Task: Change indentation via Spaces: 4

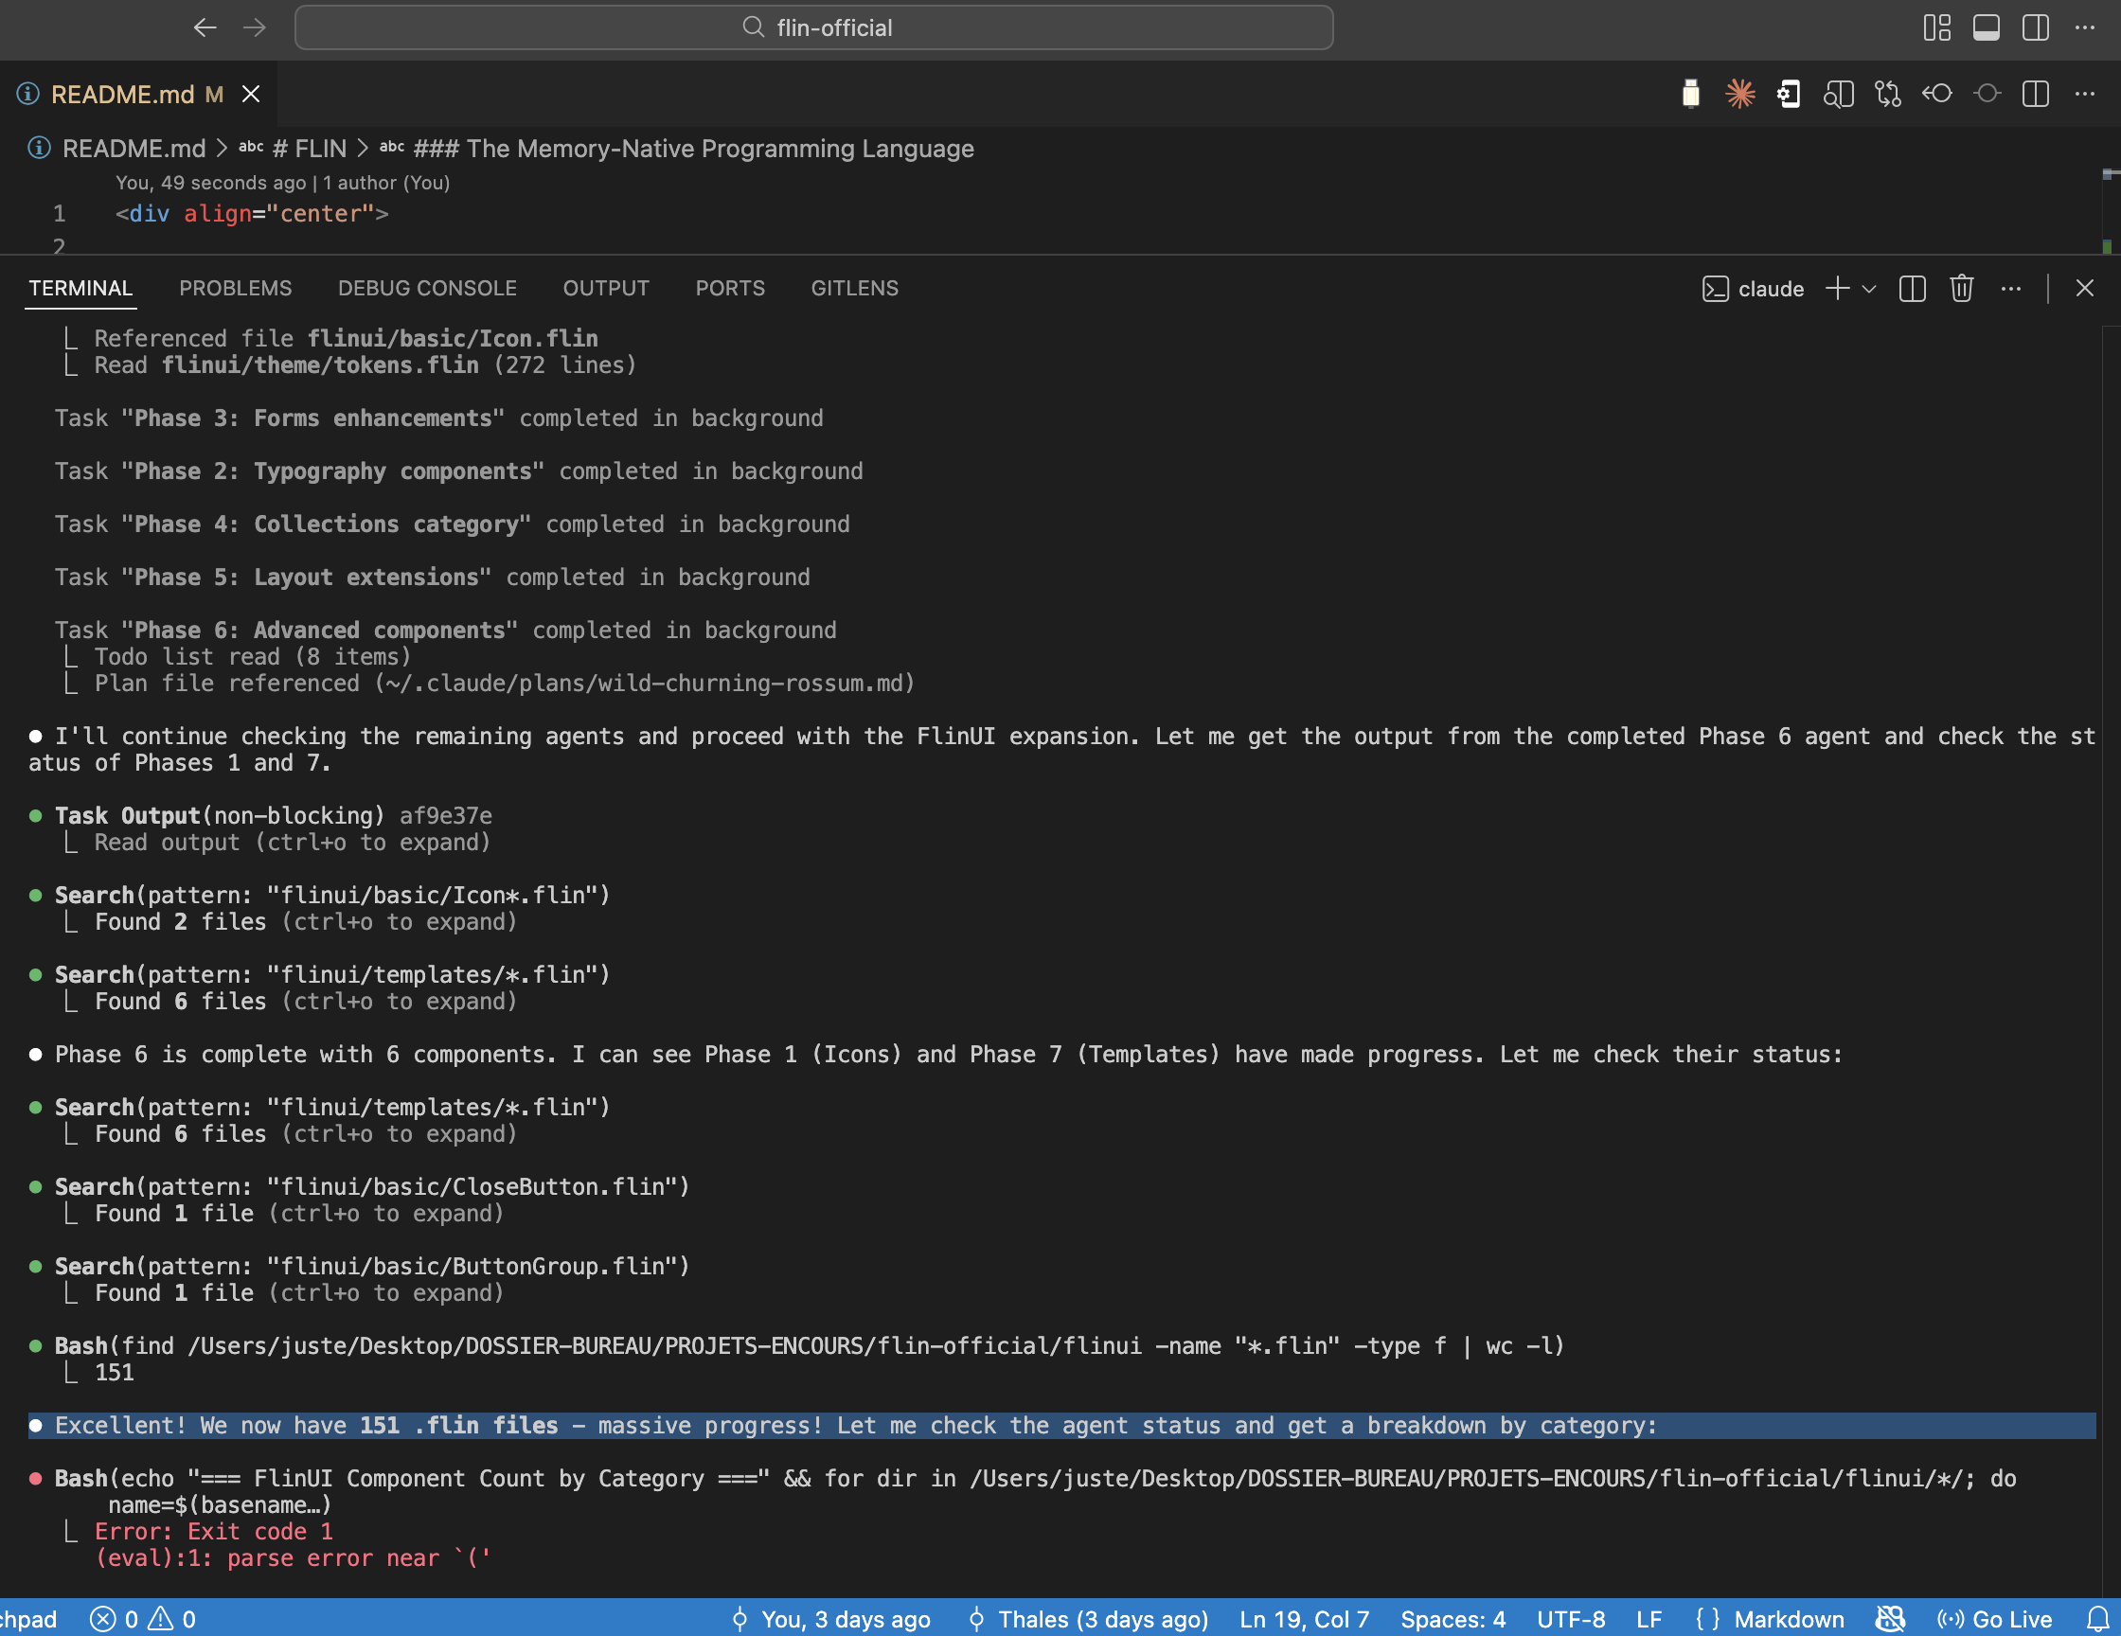Action: coord(1452,1619)
